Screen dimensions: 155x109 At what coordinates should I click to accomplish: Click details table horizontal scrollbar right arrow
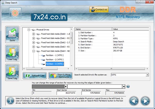147,69
